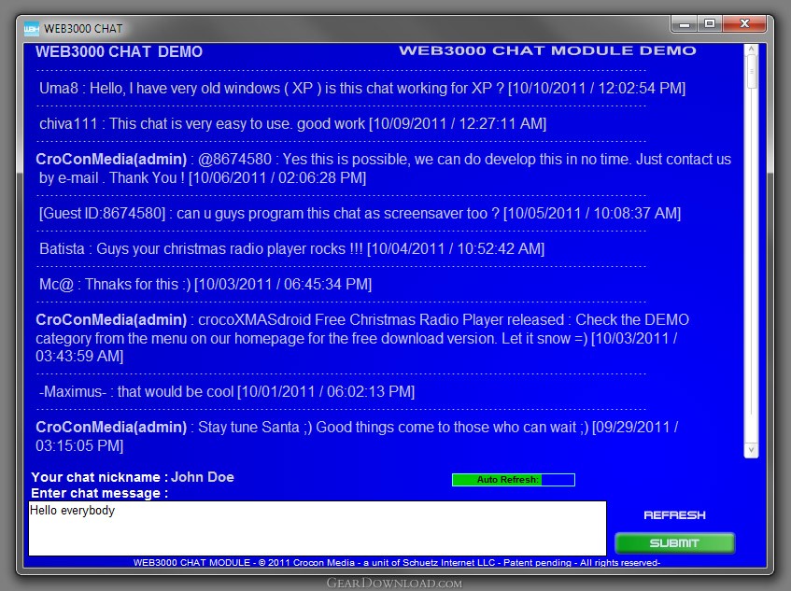Click the chat scrollbar thumb
The width and height of the screenshot is (791, 591).
pos(751,72)
